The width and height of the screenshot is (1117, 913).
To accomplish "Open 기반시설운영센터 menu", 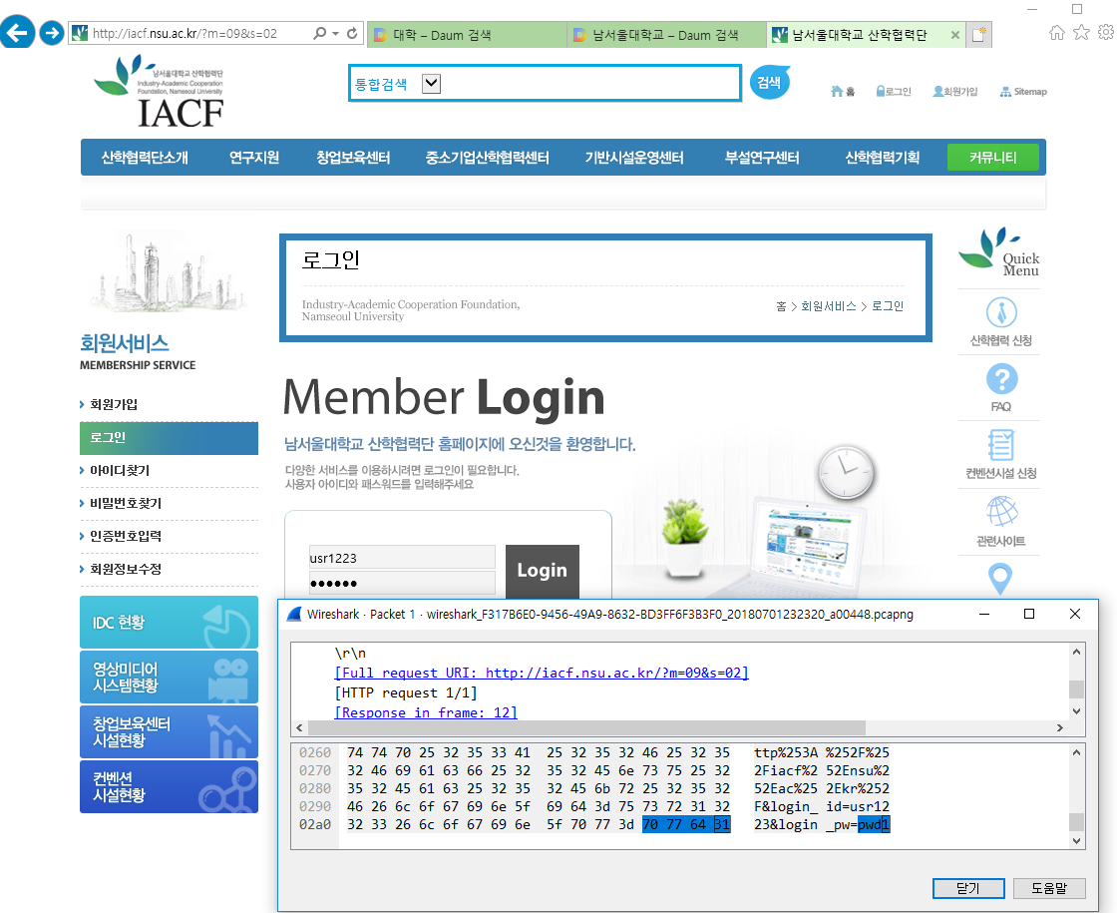I will tap(634, 158).
